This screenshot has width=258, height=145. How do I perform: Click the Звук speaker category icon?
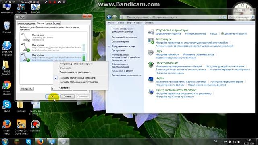pos(151,52)
